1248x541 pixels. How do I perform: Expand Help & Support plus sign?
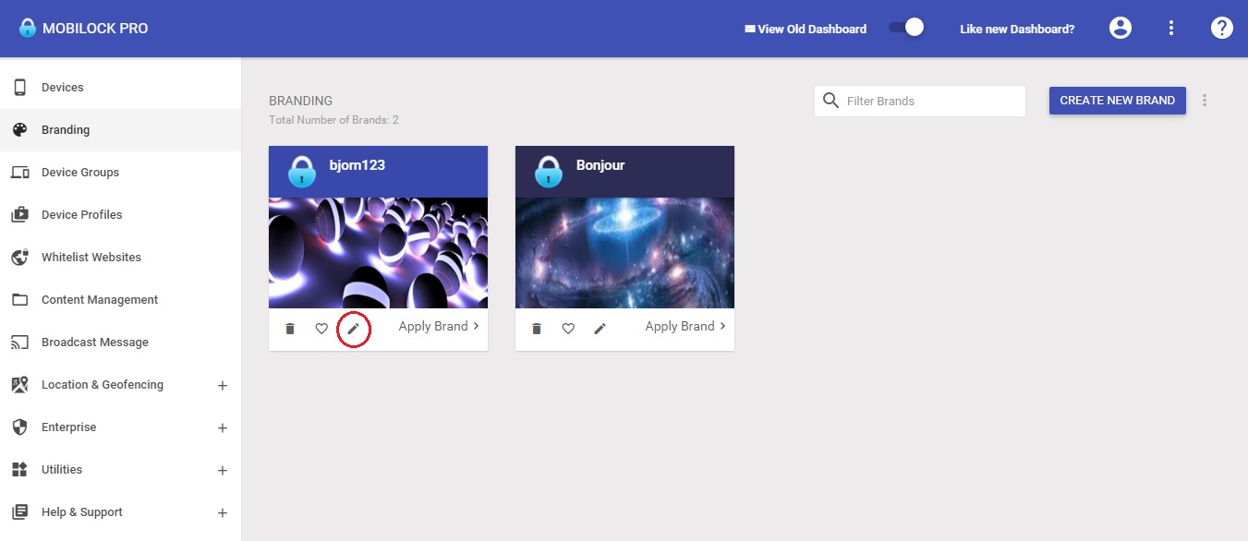pos(222,513)
